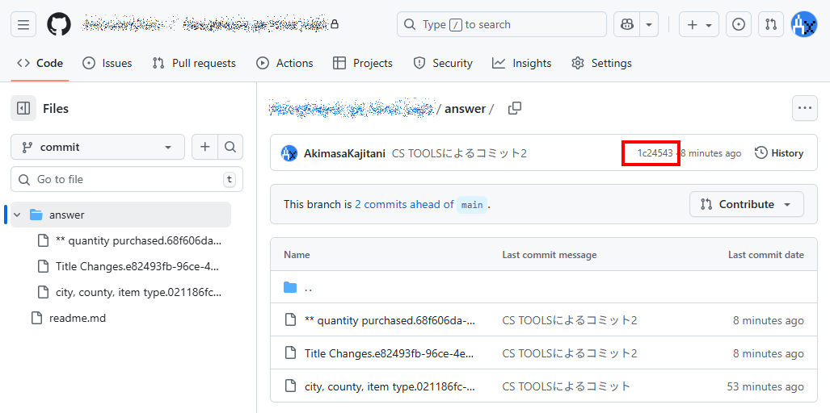Select readme.md in the file tree

(x=77, y=318)
